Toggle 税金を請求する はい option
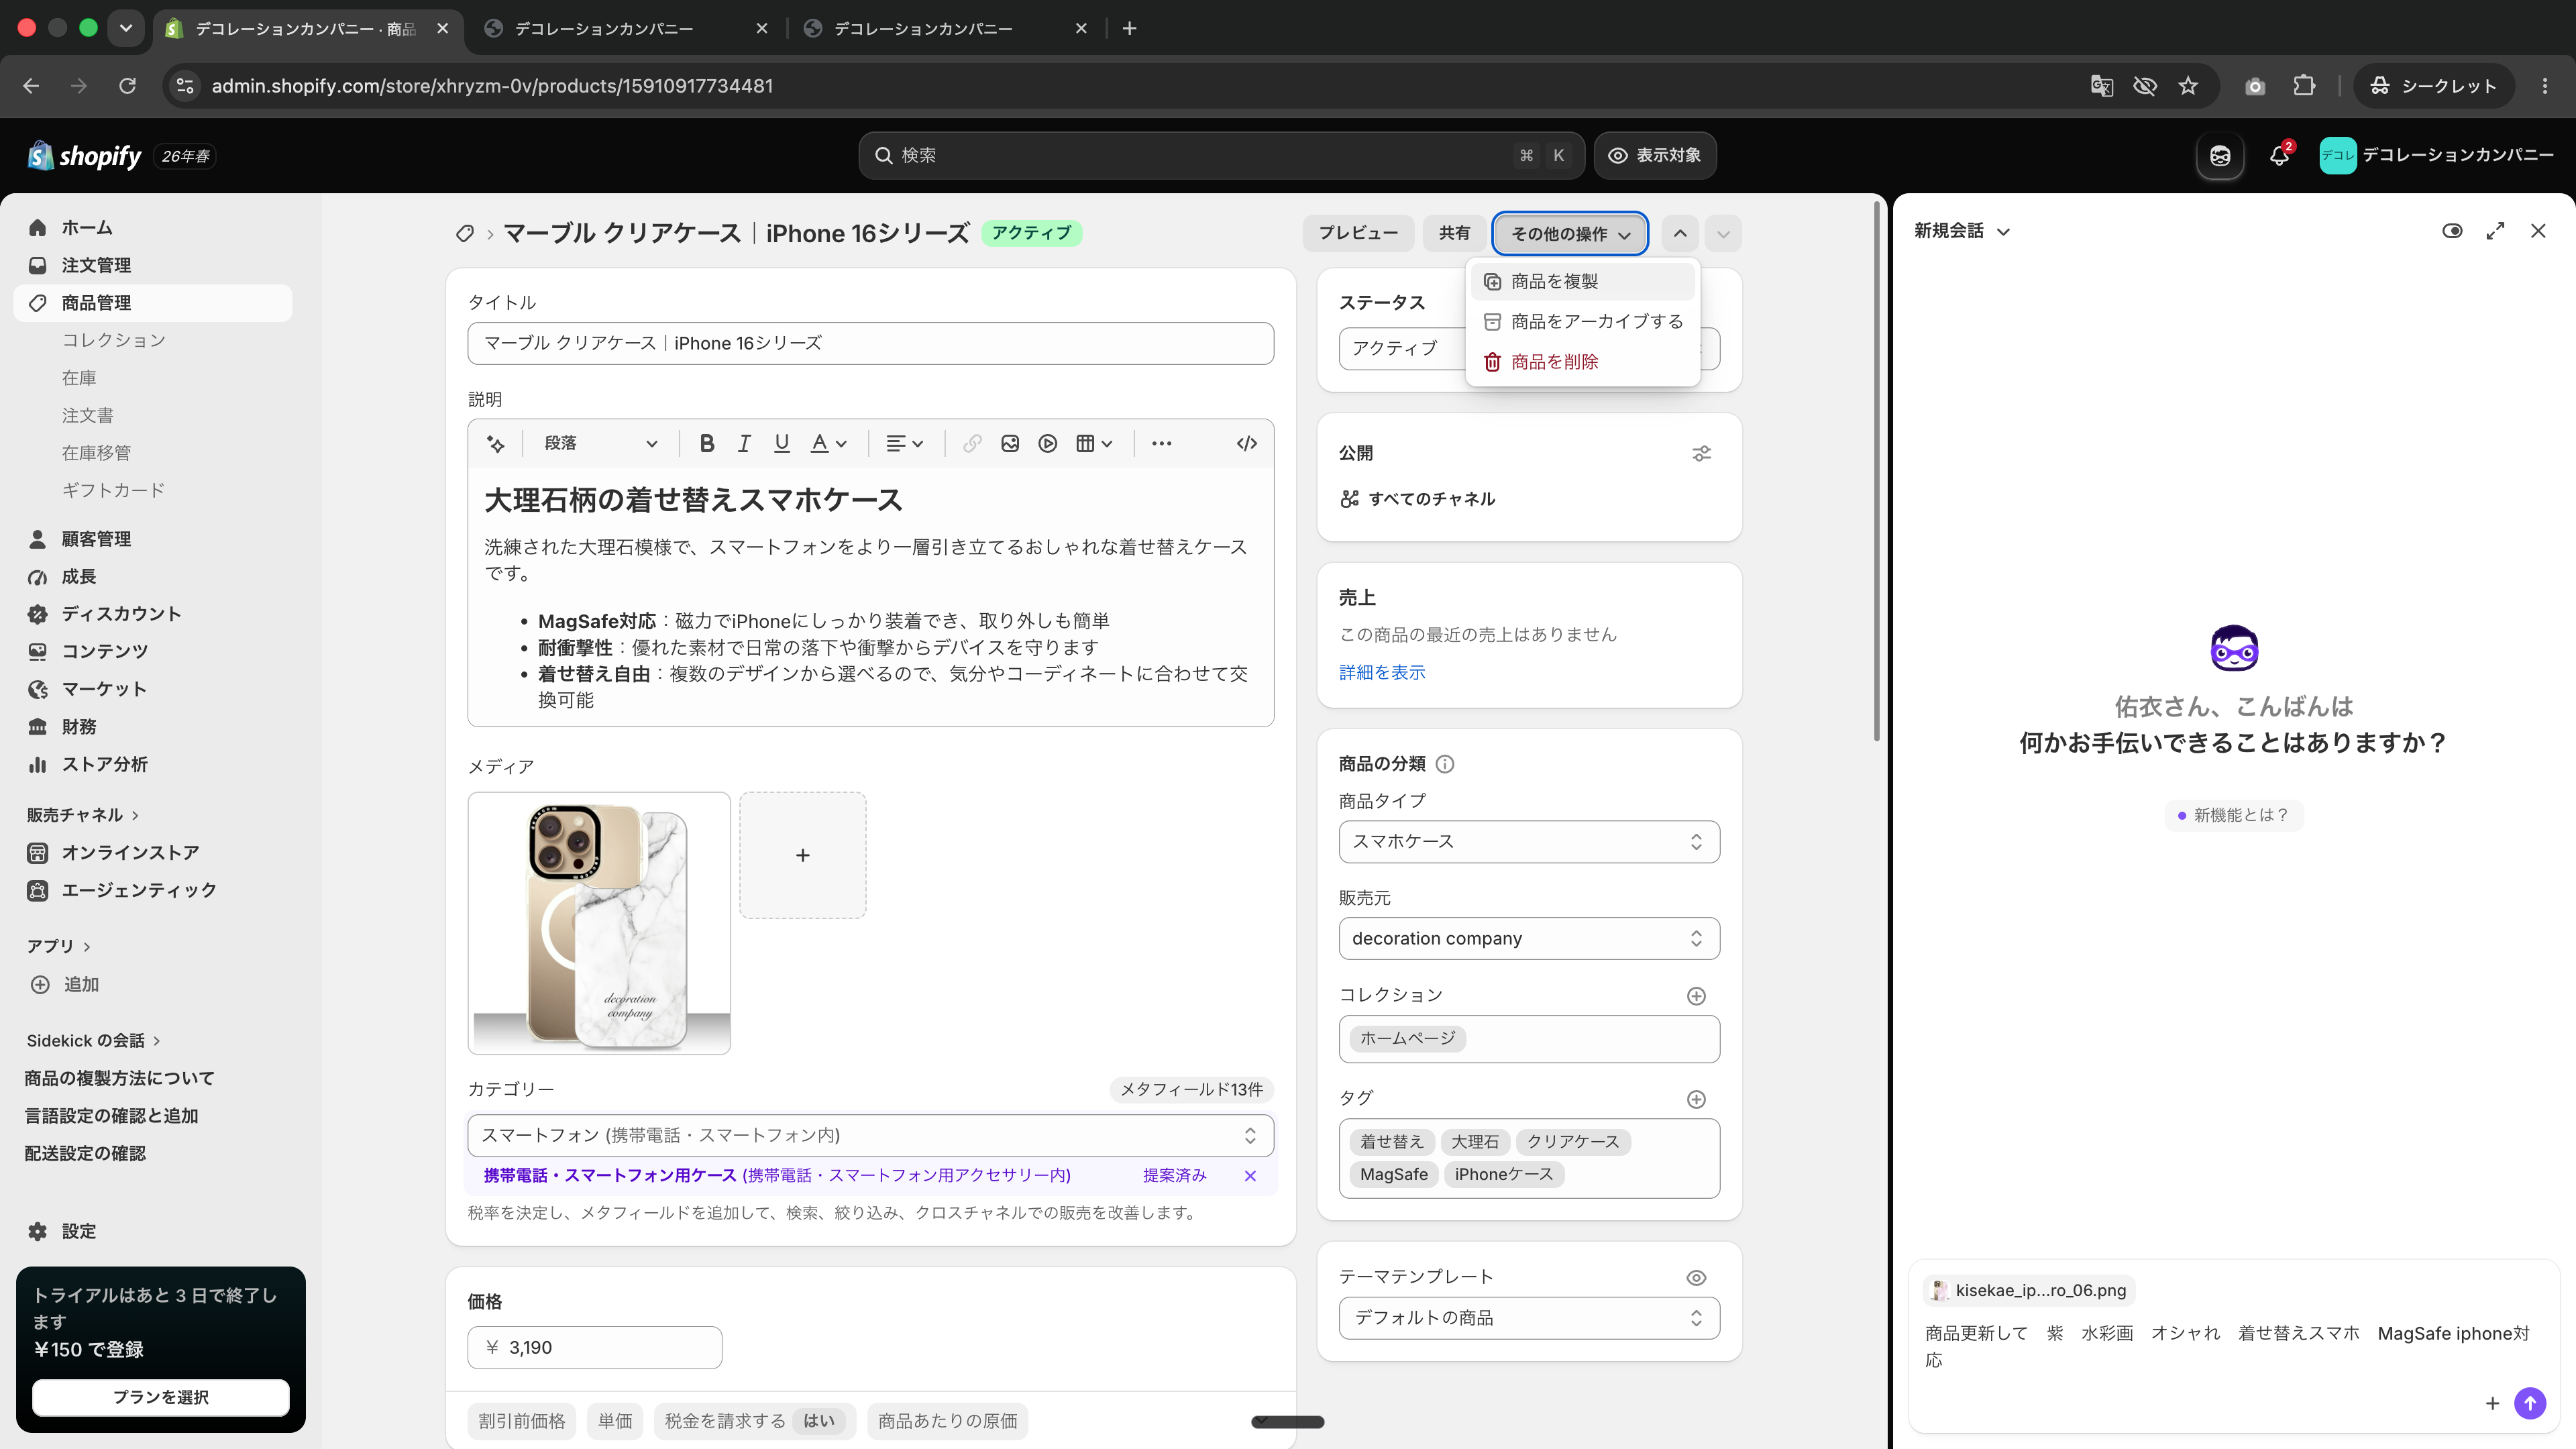The image size is (2576, 1449). click(754, 1421)
